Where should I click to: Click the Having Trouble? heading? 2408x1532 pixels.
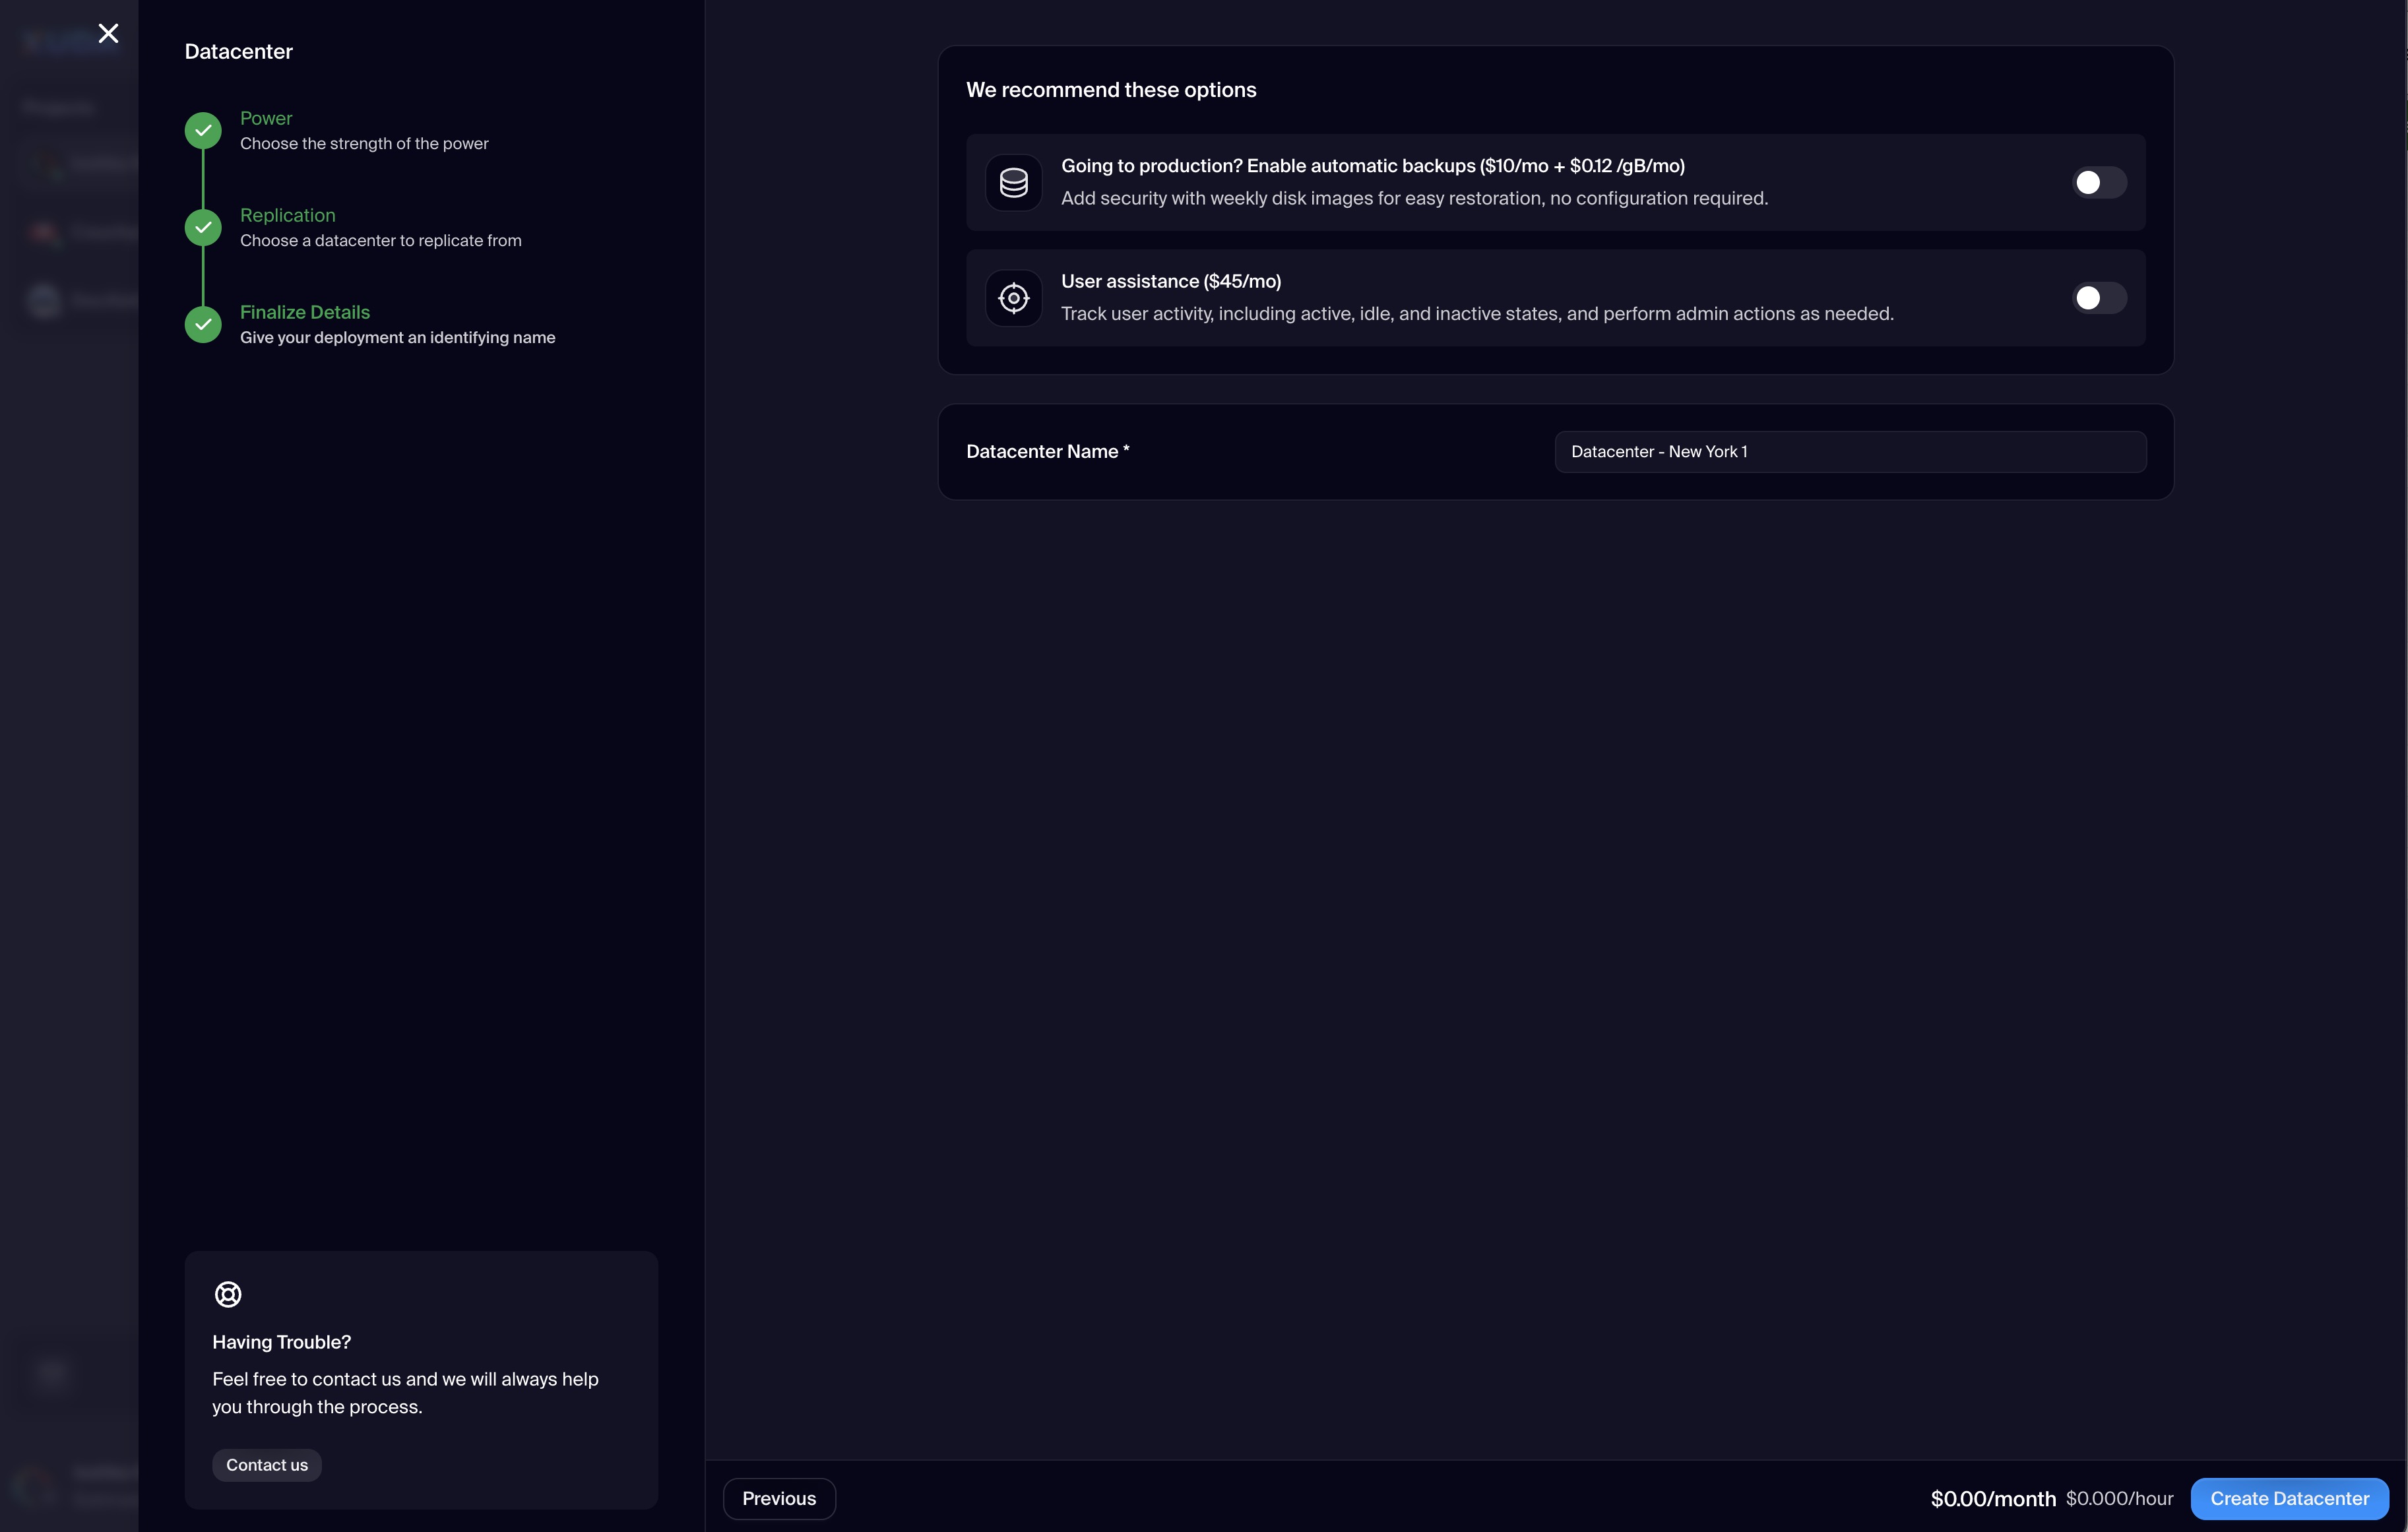coord(281,1342)
